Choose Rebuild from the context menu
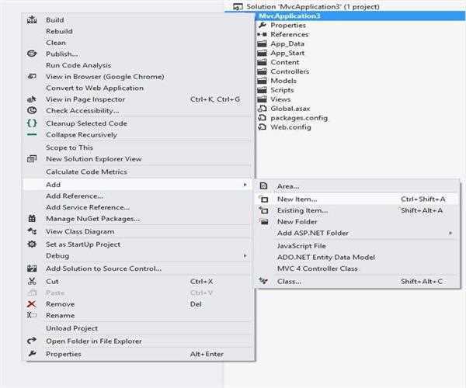The image size is (466, 388). (59, 32)
